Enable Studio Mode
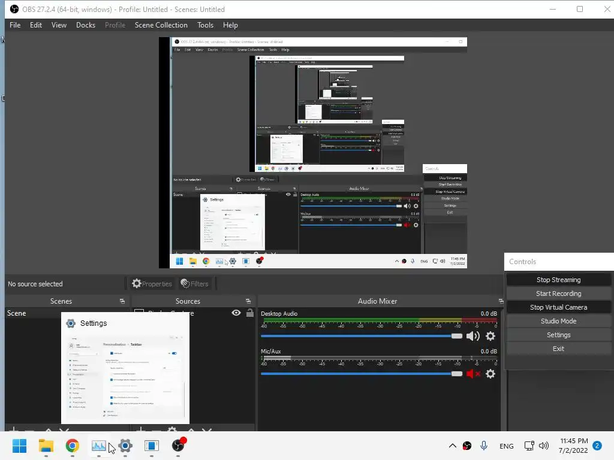Image resolution: width=614 pixels, height=460 pixels. [558, 321]
